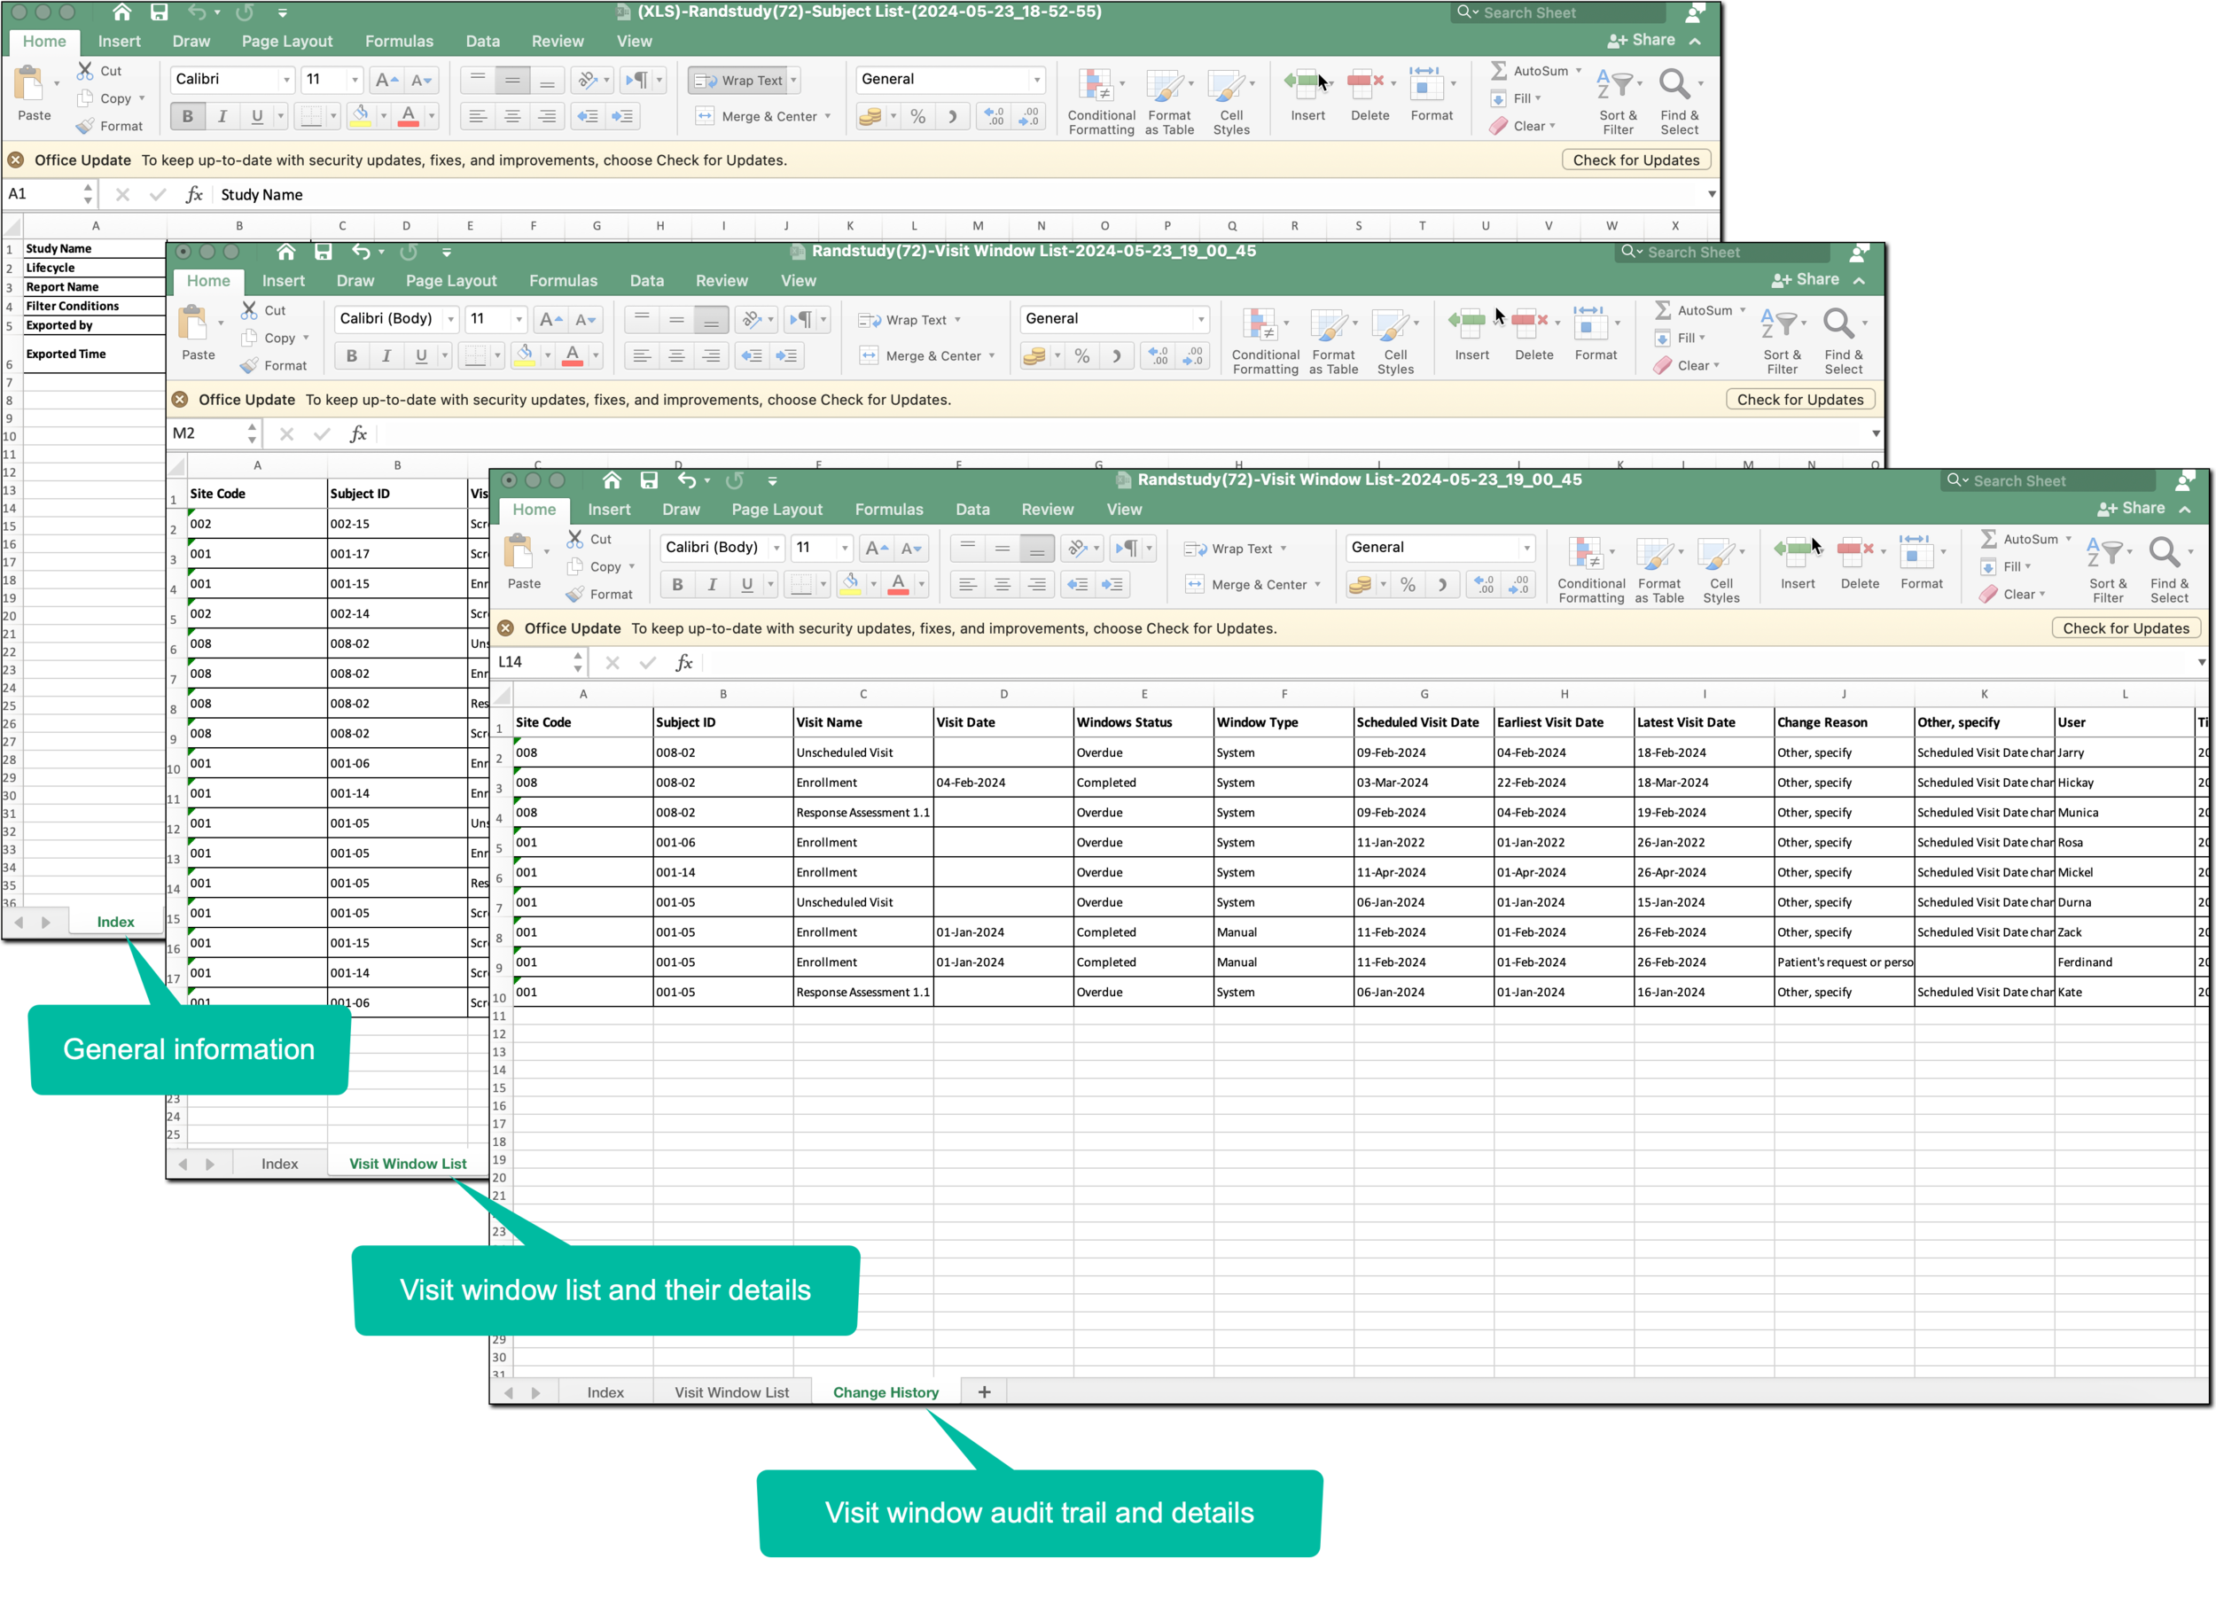Open the font size dropdown in the front window
This screenshot has width=2216, height=1613.
click(845, 548)
